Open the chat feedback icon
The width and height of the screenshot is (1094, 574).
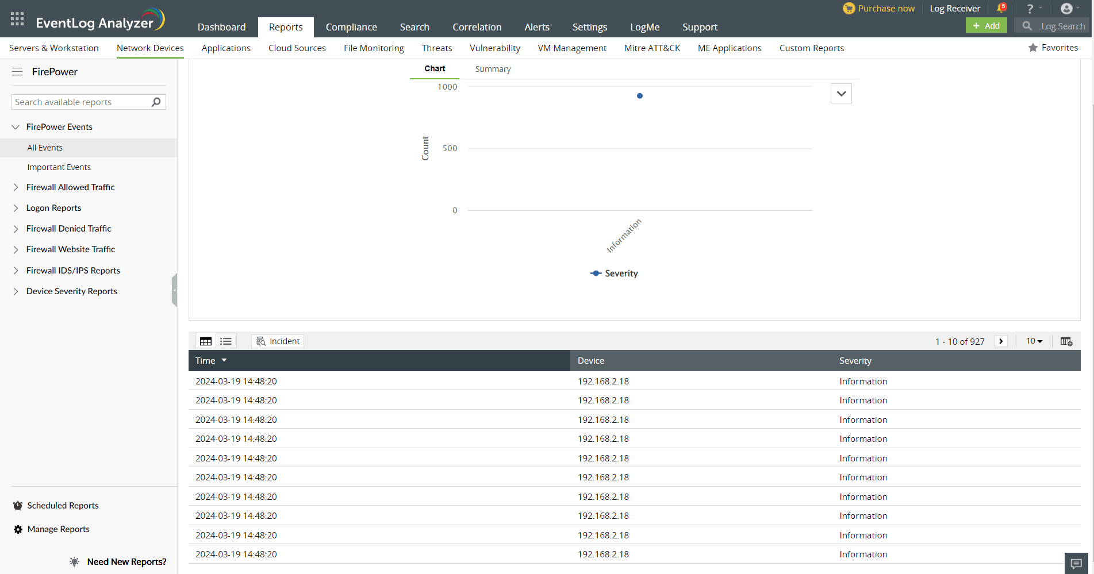[1076, 564]
